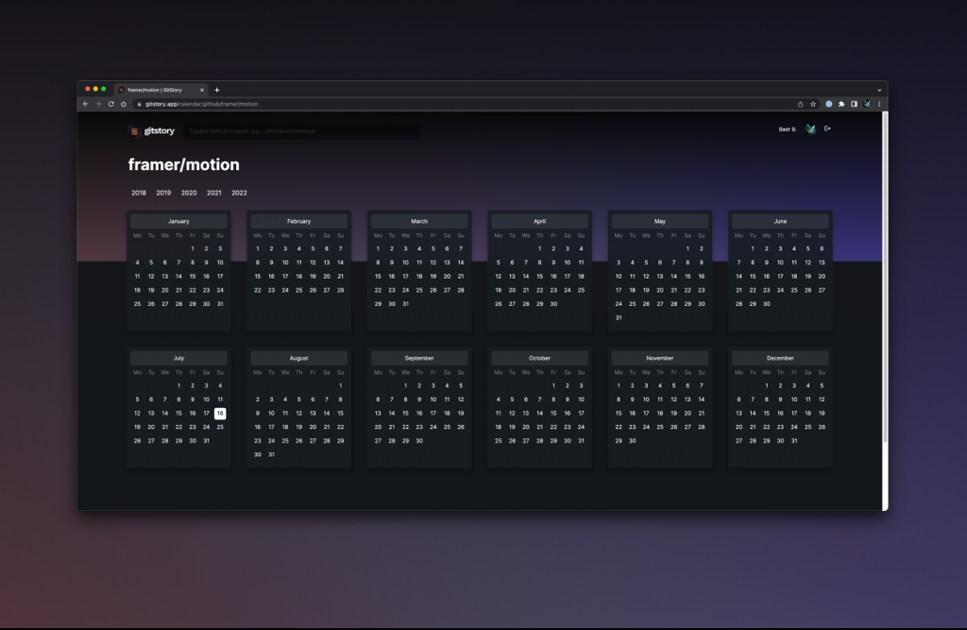Open a new tab with the plus button

coord(217,90)
